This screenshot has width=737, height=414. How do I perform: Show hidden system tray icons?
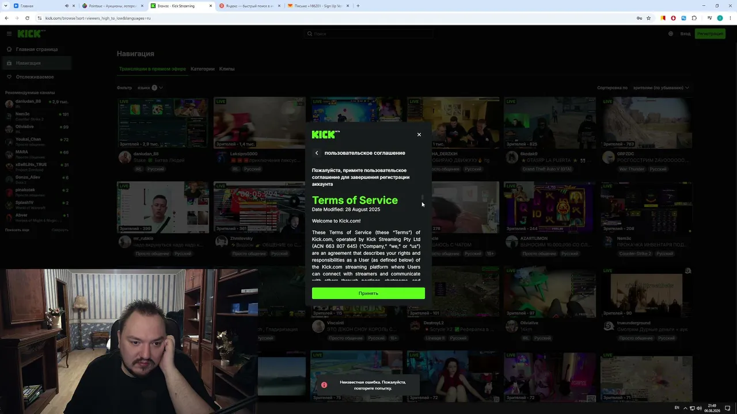(x=685, y=408)
